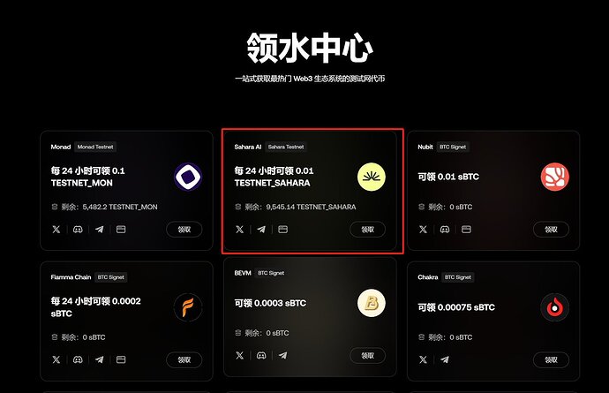Click Discord icon on Nubit card
The width and height of the screenshot is (609, 393).
coord(445,230)
